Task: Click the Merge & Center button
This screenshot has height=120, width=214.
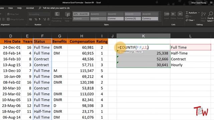Action: [15, 19]
